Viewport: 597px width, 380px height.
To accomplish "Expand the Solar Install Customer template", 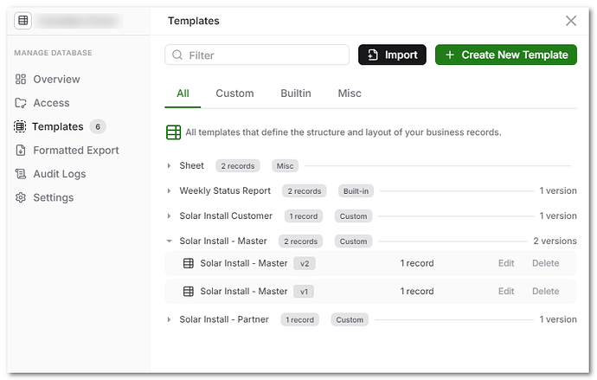I will (x=170, y=216).
